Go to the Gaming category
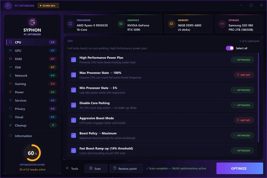Viewport: 267px width, 178px height. [x=32, y=84]
